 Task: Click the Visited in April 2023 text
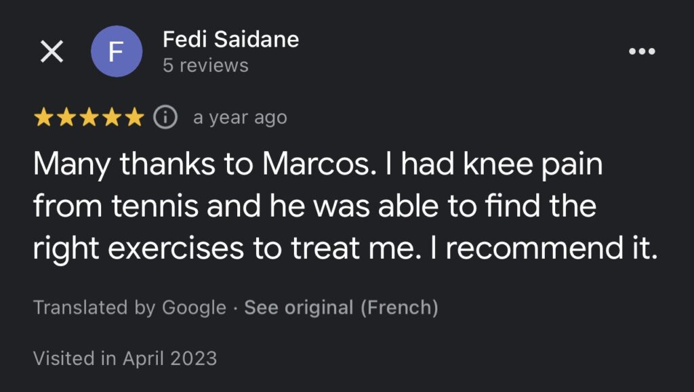(x=125, y=358)
